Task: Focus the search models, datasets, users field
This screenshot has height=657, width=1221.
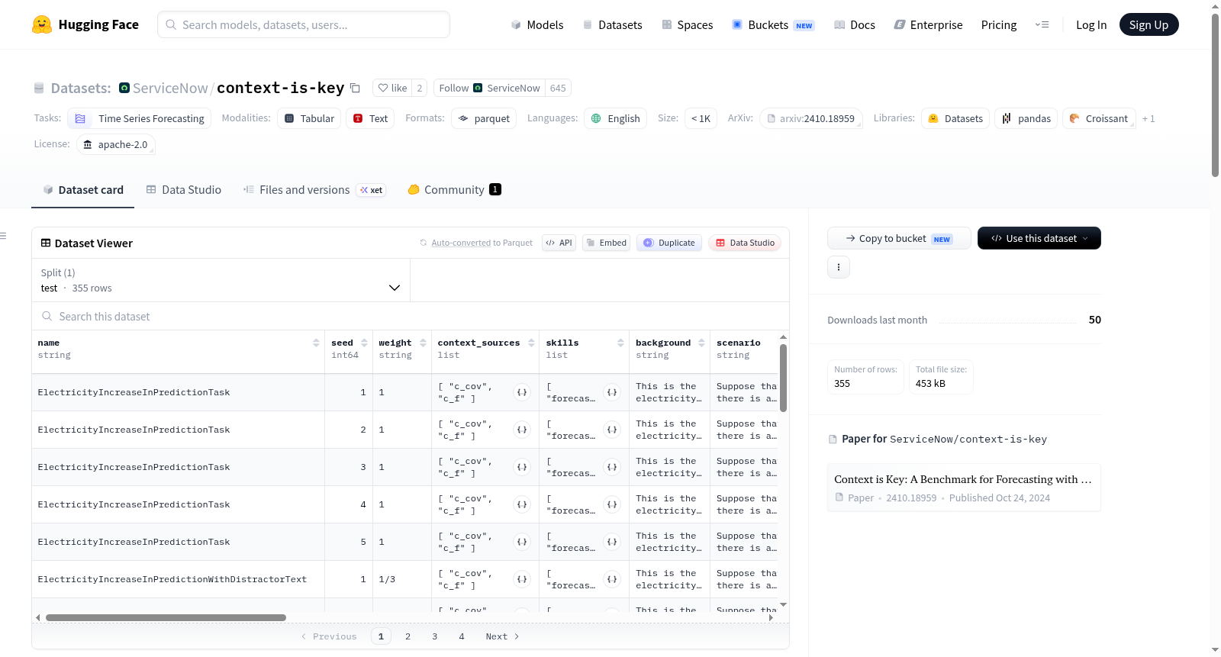Action: (x=304, y=24)
